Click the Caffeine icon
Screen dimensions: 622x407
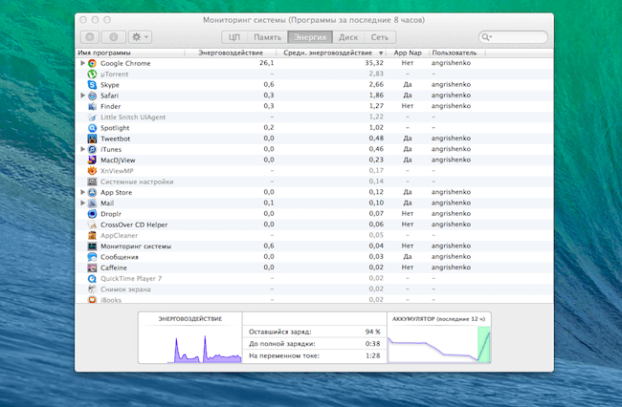(x=92, y=268)
